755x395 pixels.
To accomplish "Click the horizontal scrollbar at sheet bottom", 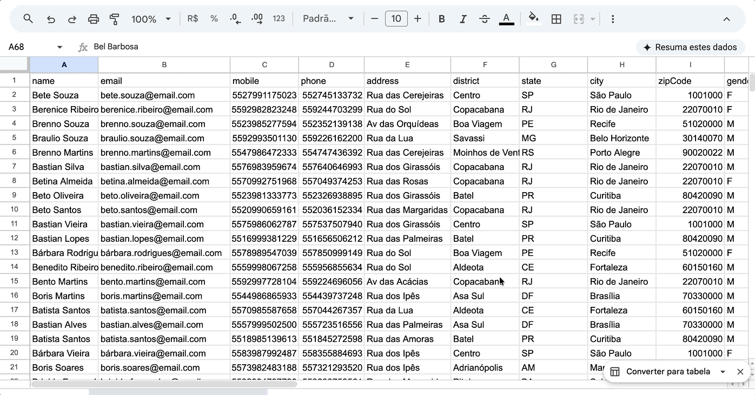I will coord(164,384).
